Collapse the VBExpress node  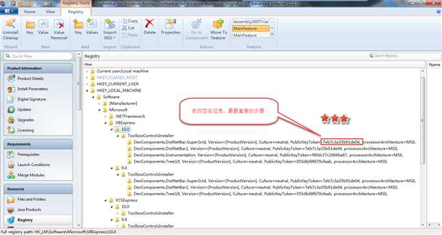105,123
